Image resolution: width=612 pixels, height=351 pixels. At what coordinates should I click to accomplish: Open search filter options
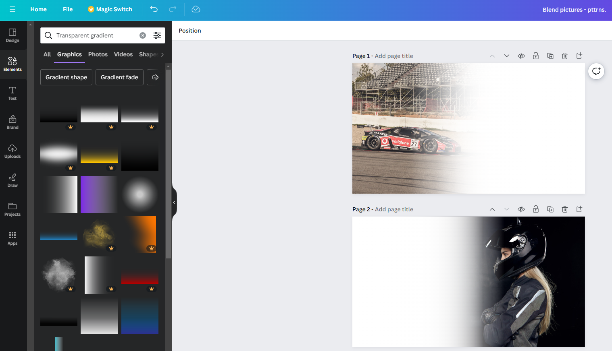[x=157, y=35]
